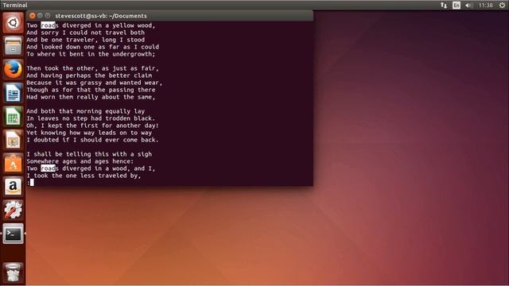
Task: Click line 'Somewhere ages and ages hence:'
Action: click(80, 161)
